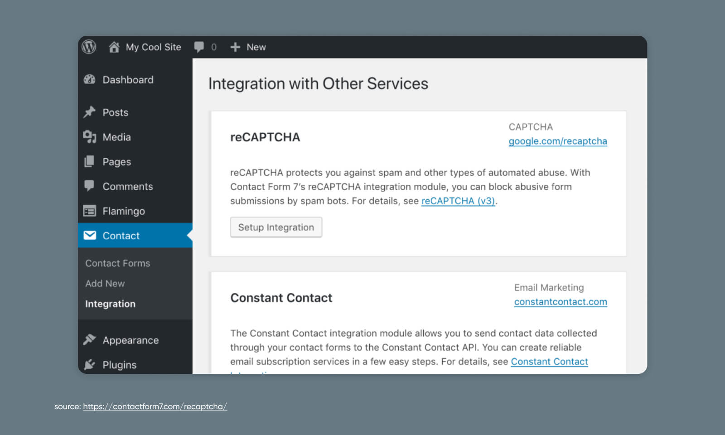725x435 pixels.
Task: Click the Email Marketing category label
Action: coord(549,288)
